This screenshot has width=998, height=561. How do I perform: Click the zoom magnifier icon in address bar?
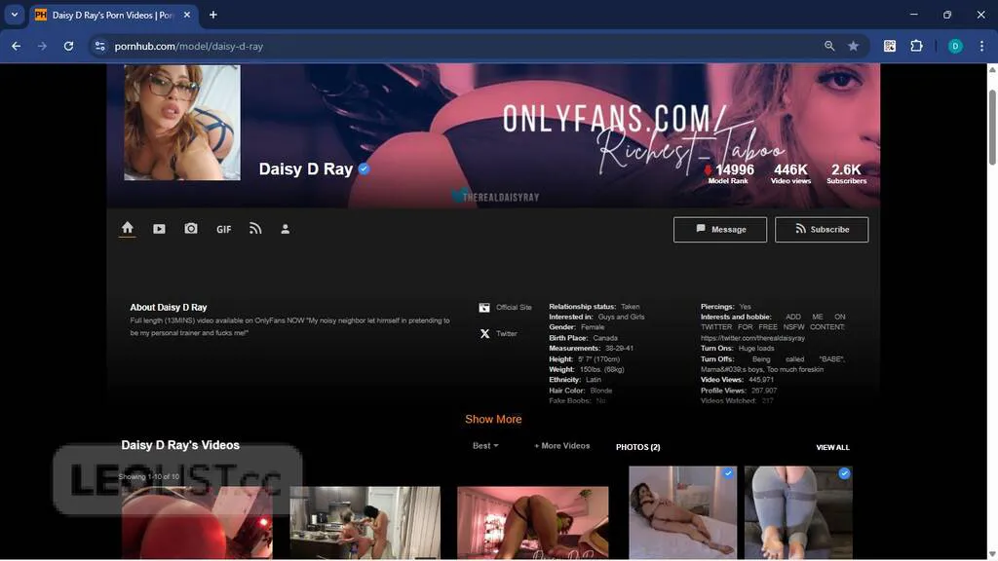coord(829,46)
